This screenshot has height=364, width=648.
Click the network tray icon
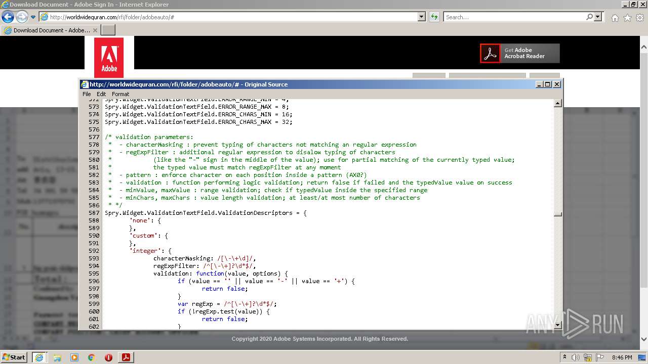[588, 357]
